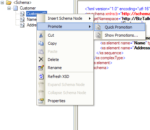The image size is (150, 130).
Task: Select Cut from the context menu
Action: (x=65, y=35)
